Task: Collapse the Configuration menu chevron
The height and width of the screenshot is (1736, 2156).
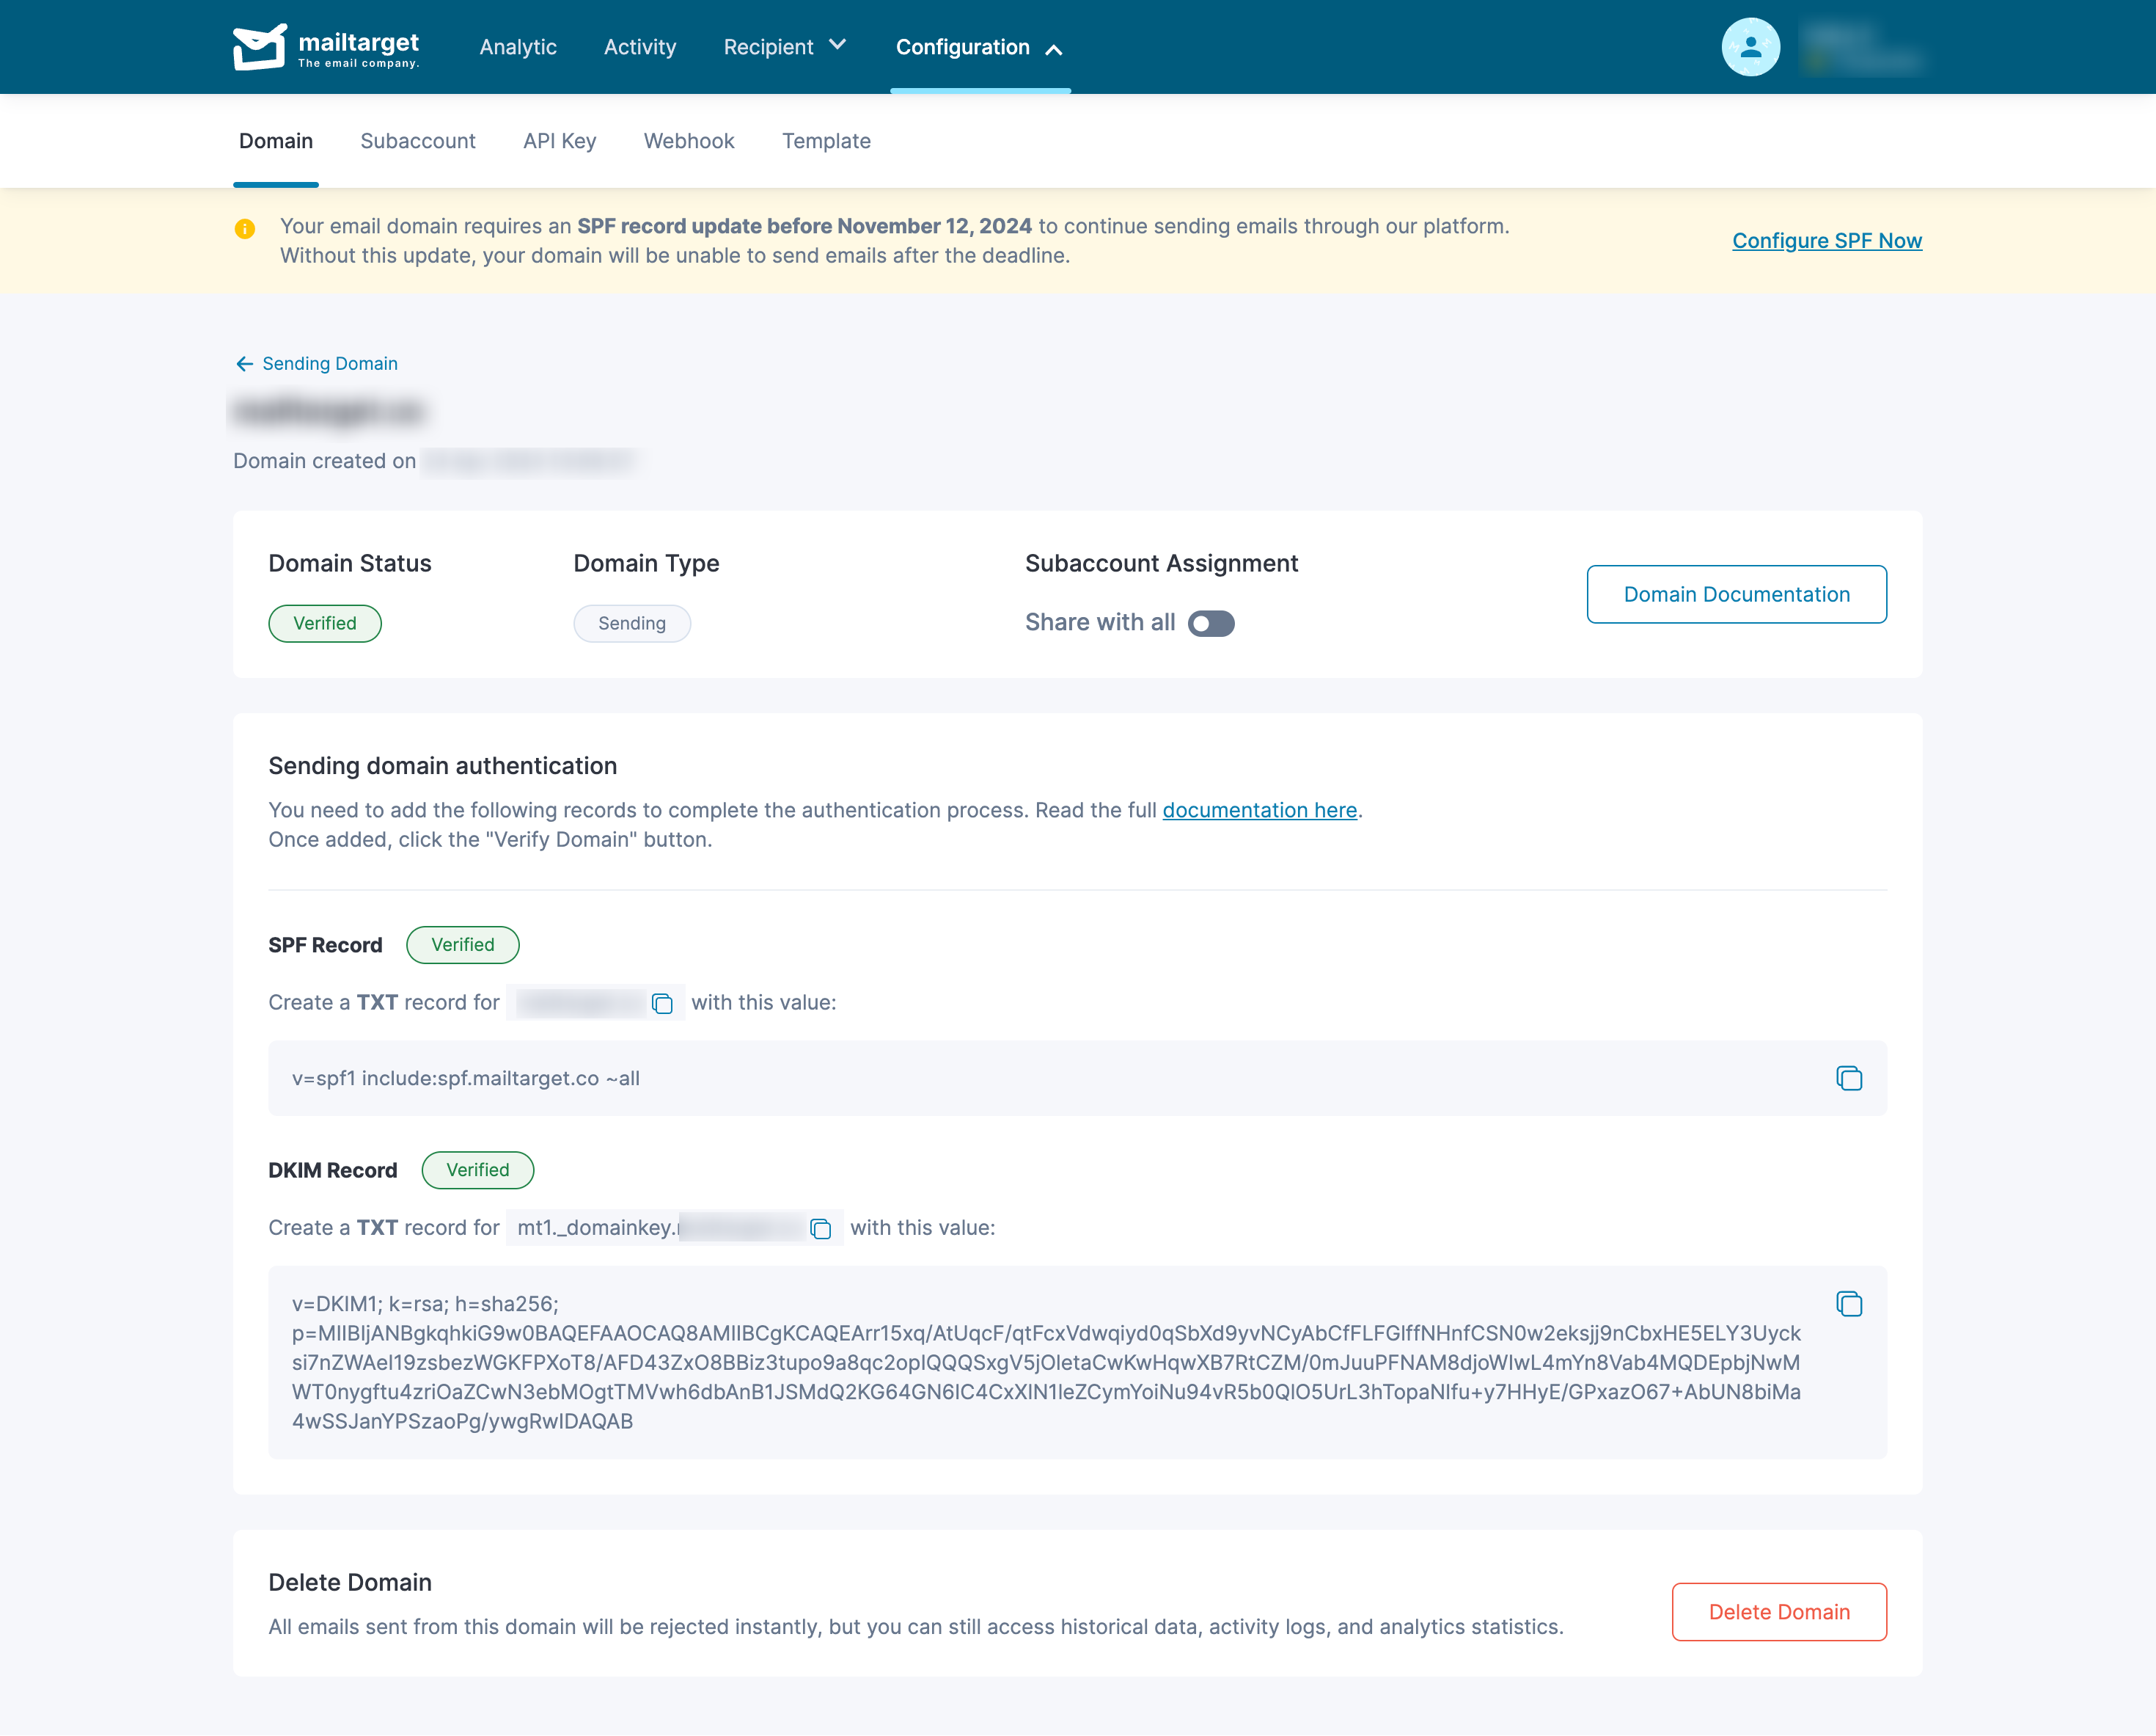Action: (1054, 49)
